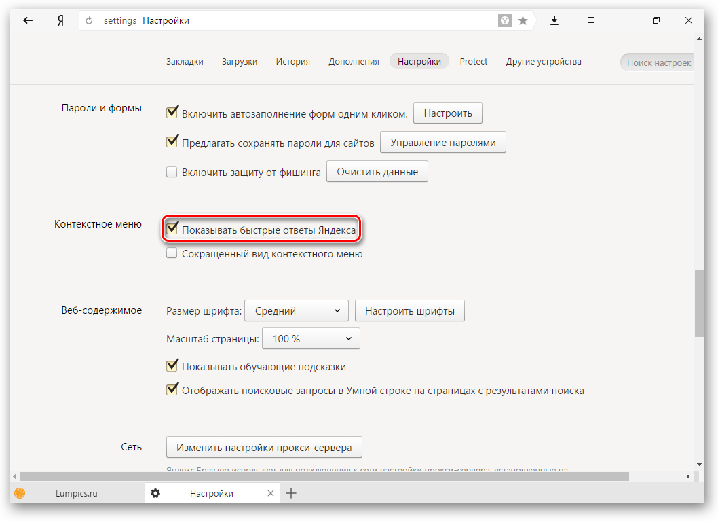Click "Изменить настройки прокси-сервера" button
The width and height of the screenshot is (718, 521).
264,448
